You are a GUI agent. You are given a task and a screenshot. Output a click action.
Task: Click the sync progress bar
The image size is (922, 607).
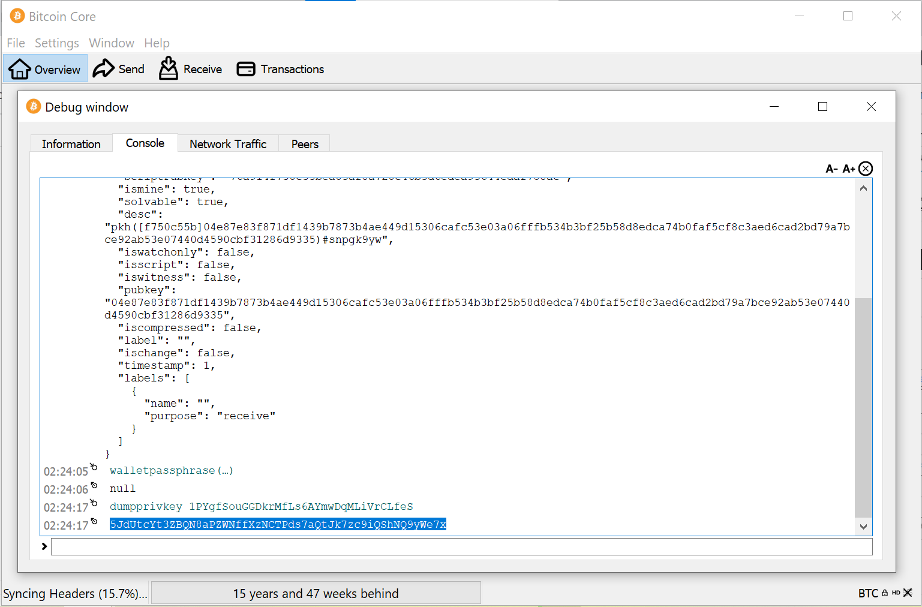[x=316, y=593]
